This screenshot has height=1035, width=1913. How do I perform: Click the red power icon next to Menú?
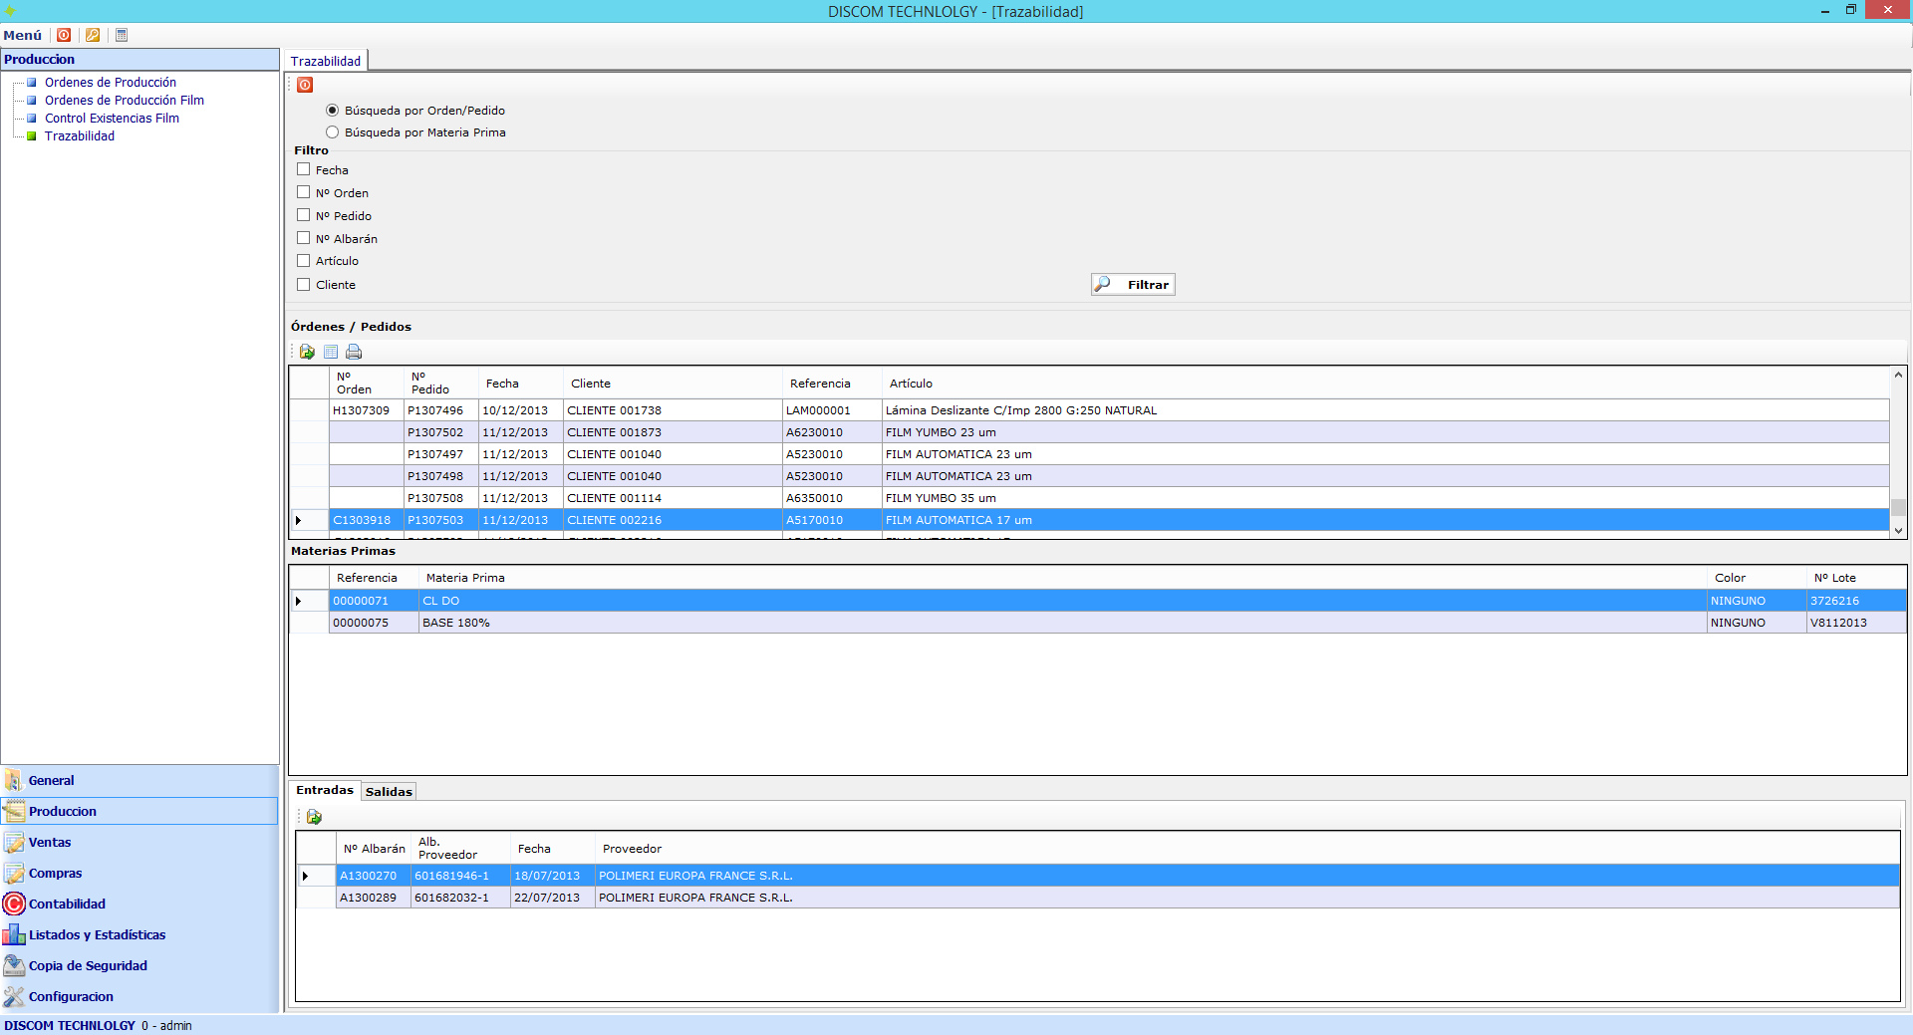pyautogui.click(x=64, y=35)
